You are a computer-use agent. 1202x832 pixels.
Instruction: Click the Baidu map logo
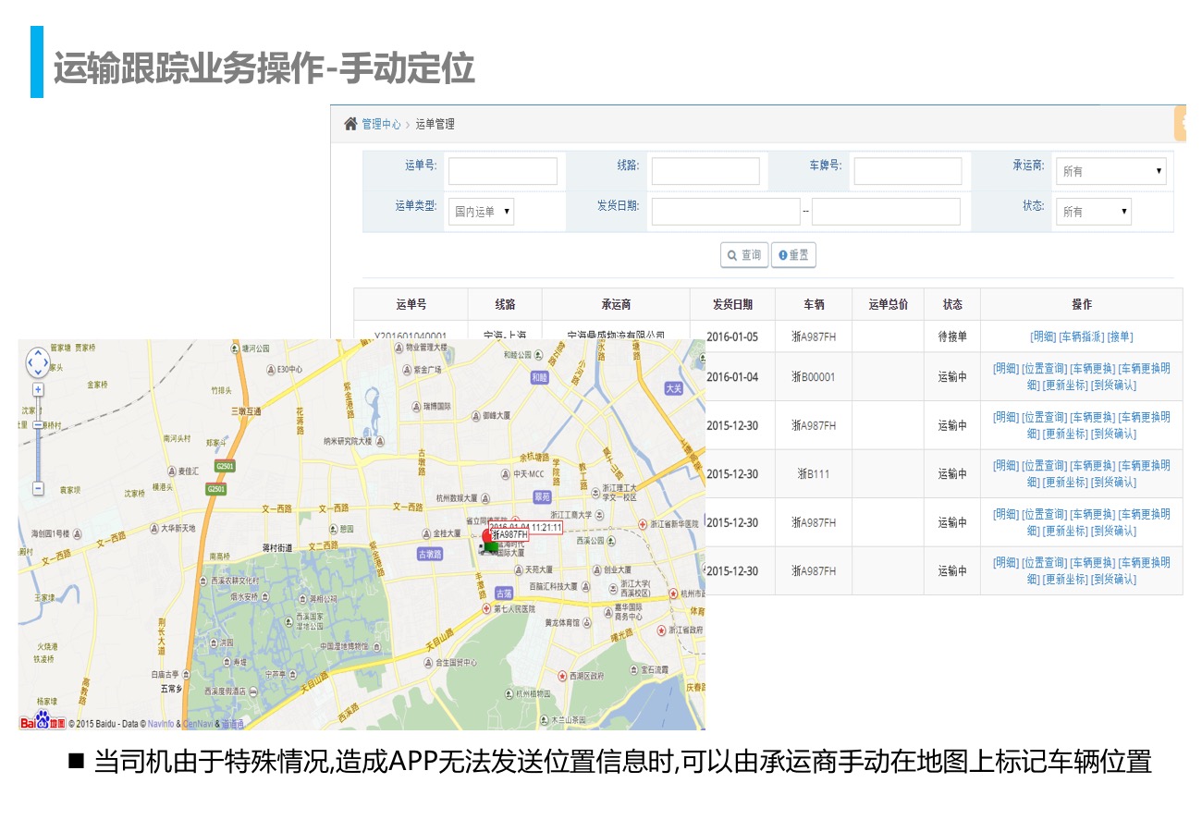[x=43, y=721]
